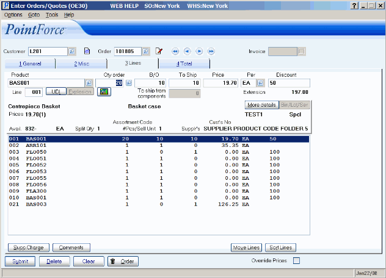Viewport: 386px width, 278px height.
Task: Click the Sort Lines button
Action: coord(280,248)
